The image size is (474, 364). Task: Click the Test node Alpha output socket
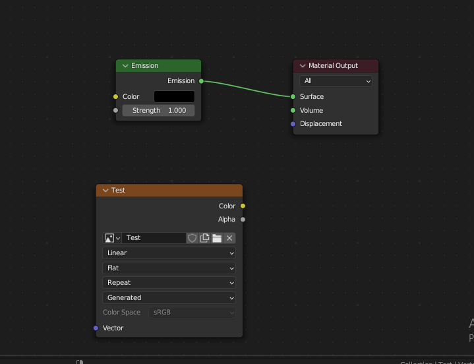tap(243, 220)
